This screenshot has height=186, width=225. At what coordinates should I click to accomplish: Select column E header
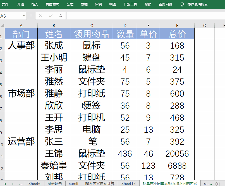pos(149,25)
